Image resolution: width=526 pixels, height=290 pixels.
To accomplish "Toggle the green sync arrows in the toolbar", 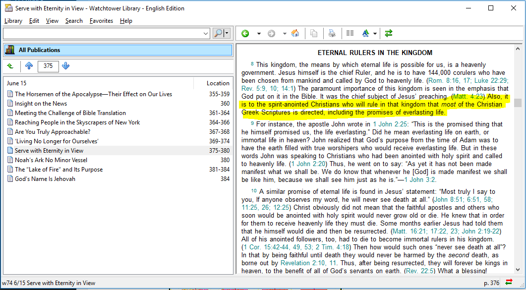I will [x=389, y=33].
